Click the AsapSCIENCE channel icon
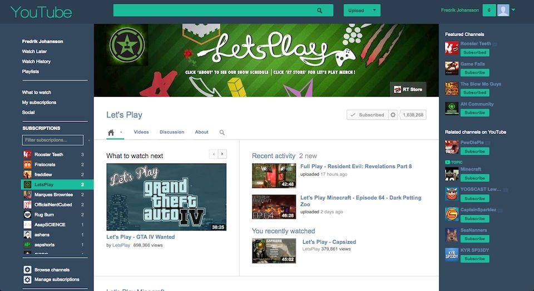Viewport: 534px width, 291px height. [28, 225]
